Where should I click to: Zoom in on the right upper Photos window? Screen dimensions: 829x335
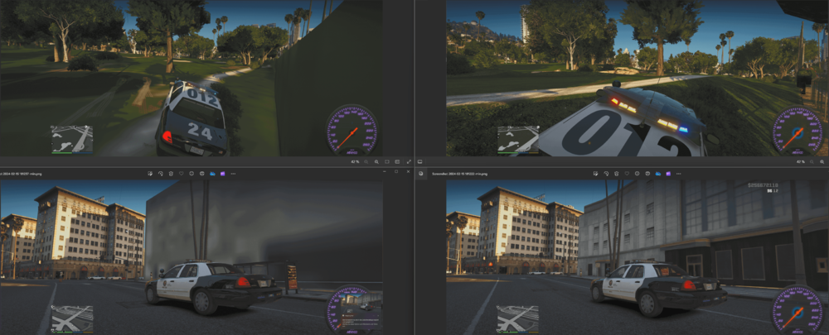click(822, 161)
